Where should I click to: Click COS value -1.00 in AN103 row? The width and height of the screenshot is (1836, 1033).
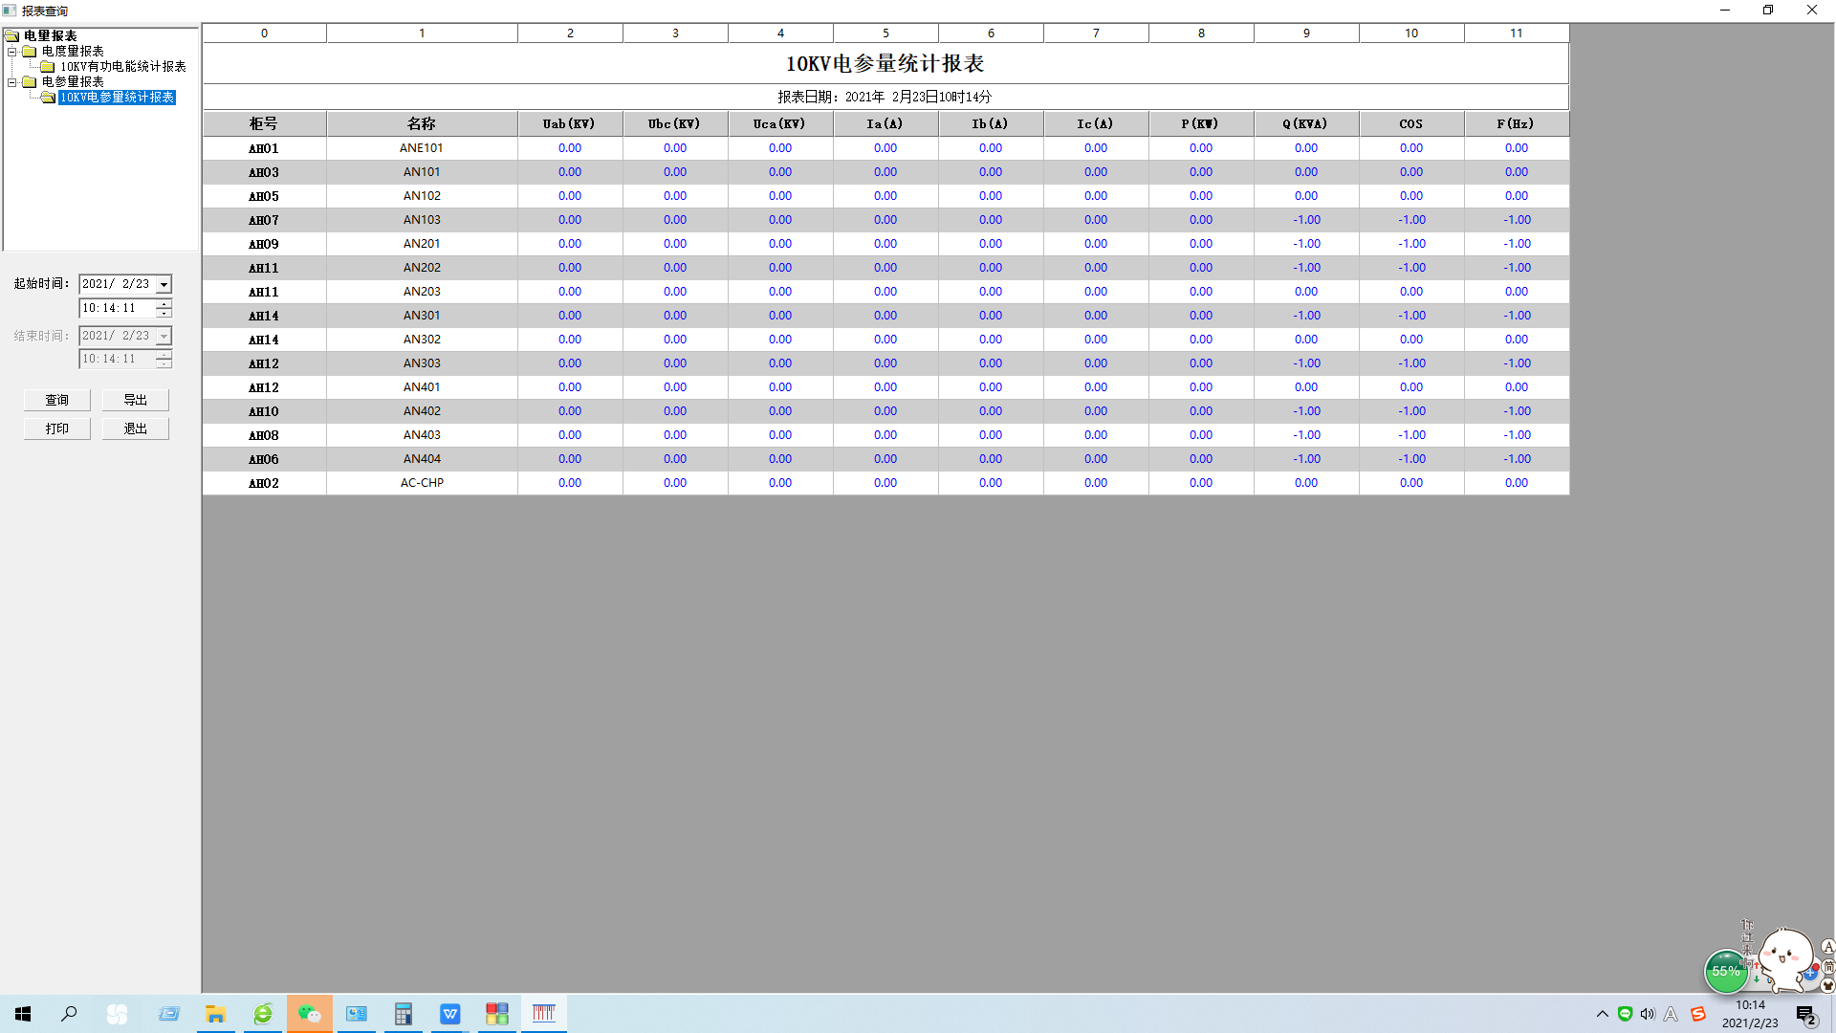click(1411, 220)
